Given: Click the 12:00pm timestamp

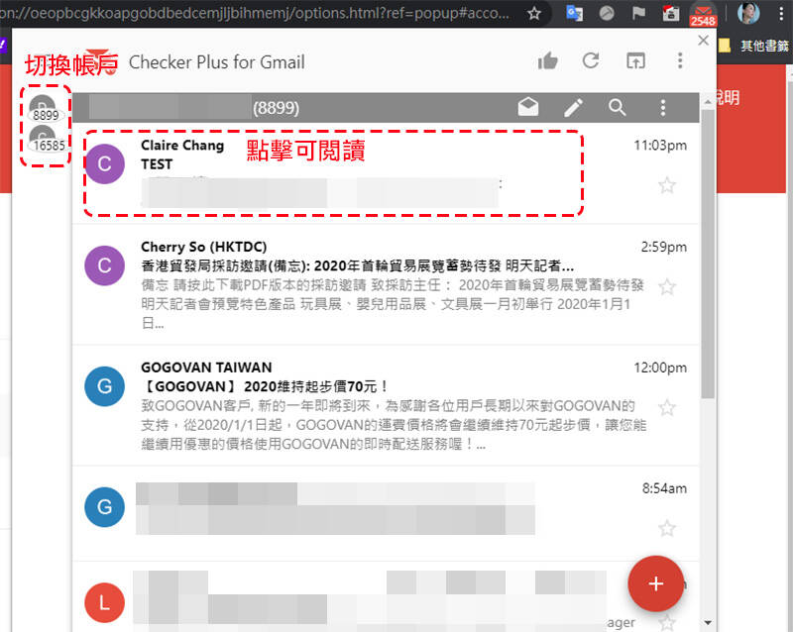Looking at the screenshot, I should [660, 368].
